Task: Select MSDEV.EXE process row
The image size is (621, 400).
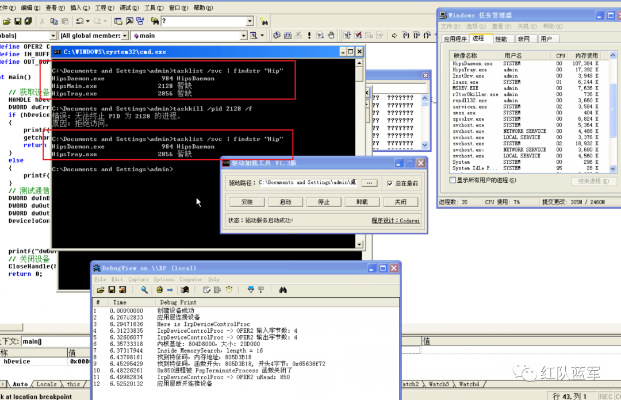Action: (x=529, y=89)
